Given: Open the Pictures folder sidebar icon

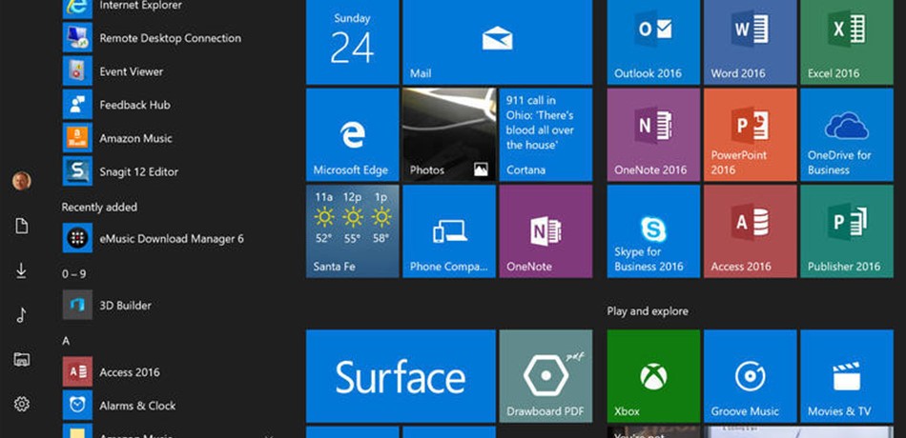Looking at the screenshot, I should [21, 360].
